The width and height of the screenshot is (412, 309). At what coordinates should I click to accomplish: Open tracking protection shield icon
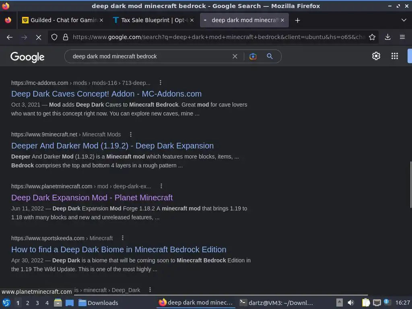click(x=54, y=37)
